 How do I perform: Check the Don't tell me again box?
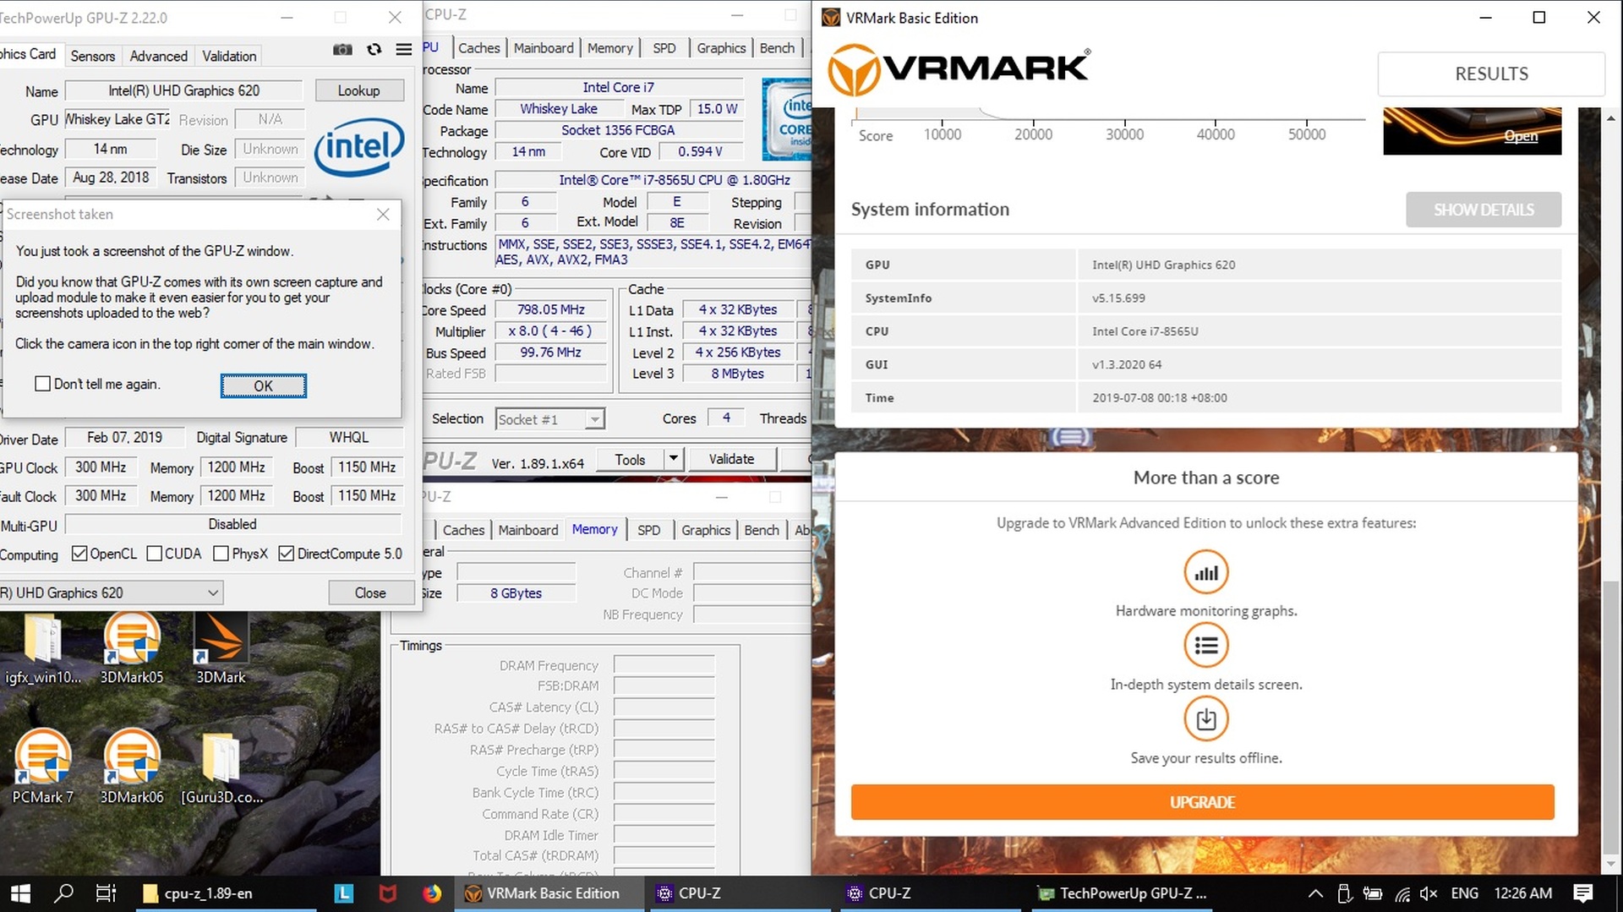tap(42, 384)
